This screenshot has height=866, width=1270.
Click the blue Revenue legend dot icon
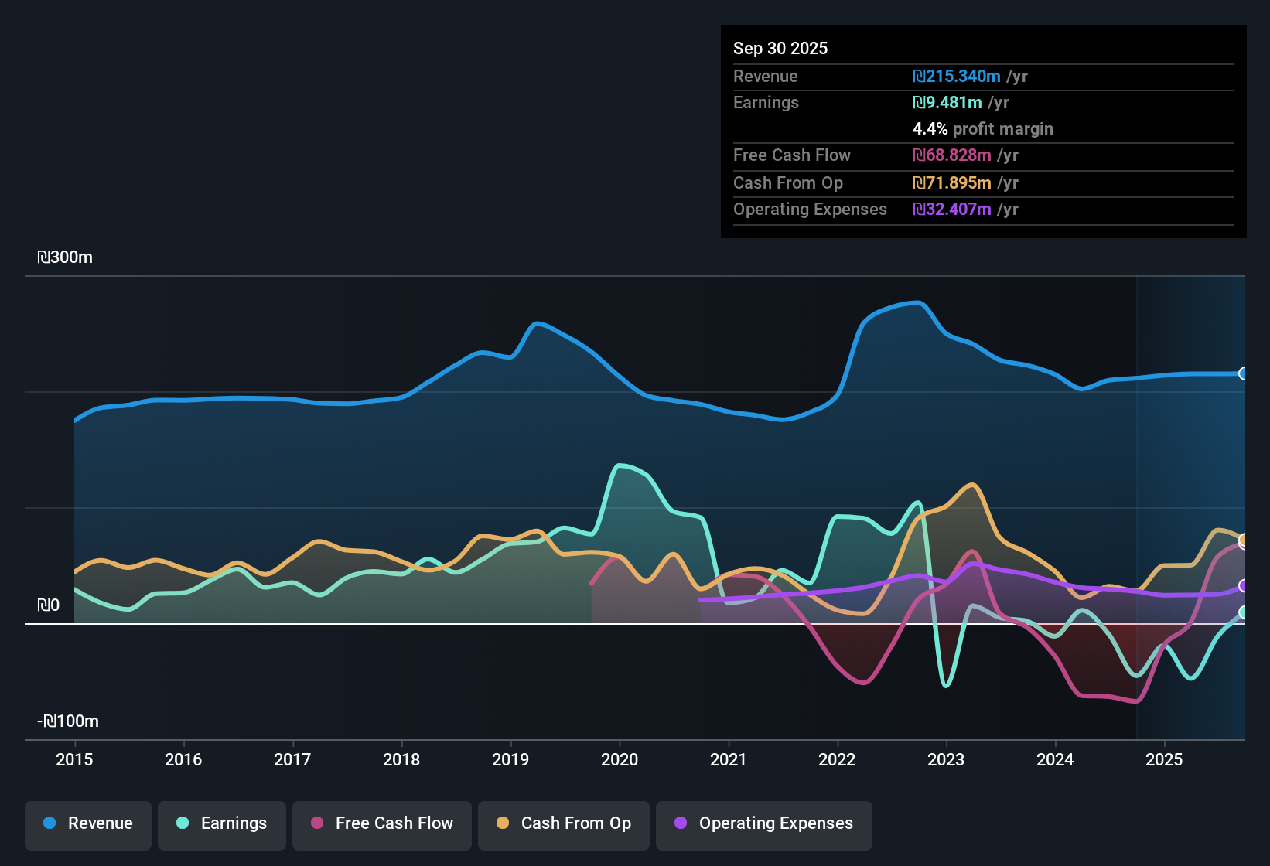pyautogui.click(x=50, y=823)
